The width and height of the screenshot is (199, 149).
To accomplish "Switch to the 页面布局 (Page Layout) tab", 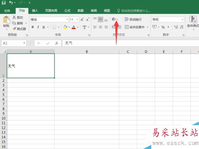I will coord(51,11).
